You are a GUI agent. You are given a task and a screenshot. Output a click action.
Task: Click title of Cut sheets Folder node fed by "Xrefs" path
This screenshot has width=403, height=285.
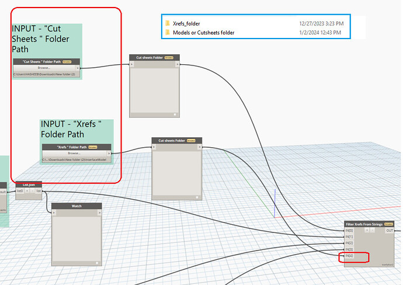(172, 141)
